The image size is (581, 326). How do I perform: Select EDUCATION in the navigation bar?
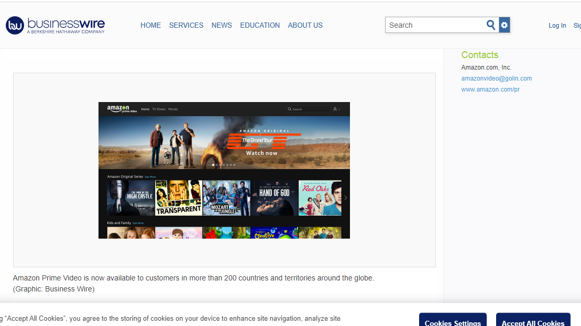point(260,25)
